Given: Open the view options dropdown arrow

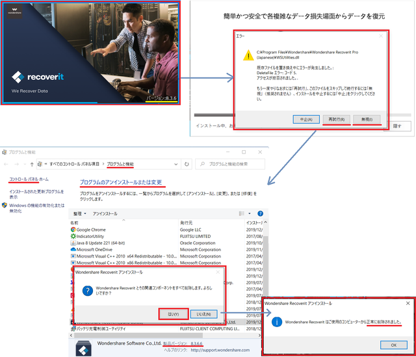Looking at the screenshot, I should click(250, 213).
